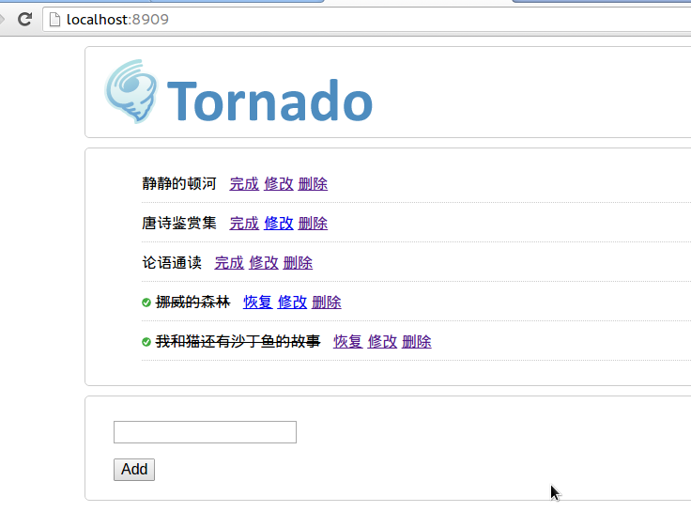Click 删除 for 挪威的森林
The image size is (691, 512).
click(327, 303)
